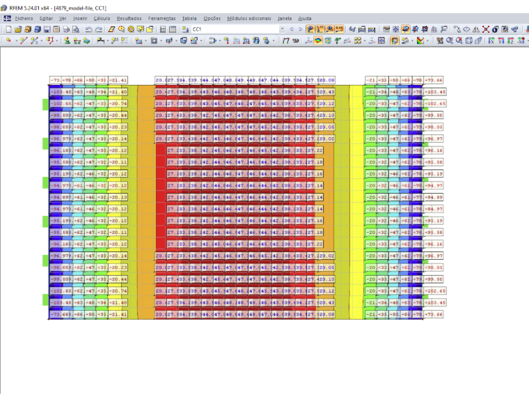Screen dimensions: 529x397
Task: Open the Ferramentas menu
Action: pos(162,19)
